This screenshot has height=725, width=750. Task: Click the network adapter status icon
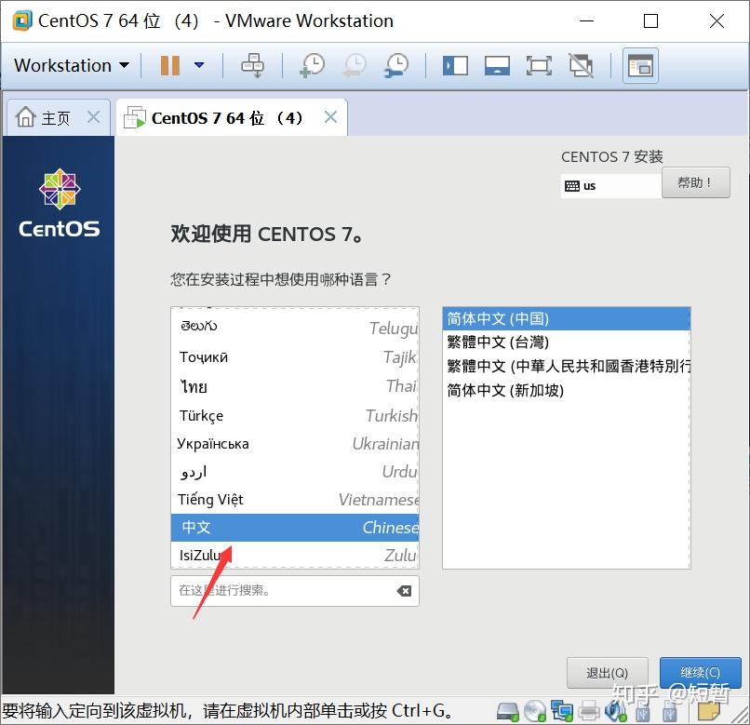(x=562, y=712)
